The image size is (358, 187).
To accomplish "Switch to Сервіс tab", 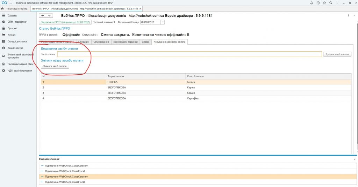I will tap(146, 42).
